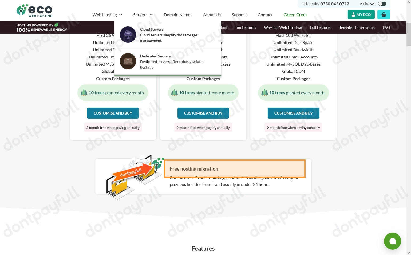Click Customise and Buy in the middle plan

203,113
